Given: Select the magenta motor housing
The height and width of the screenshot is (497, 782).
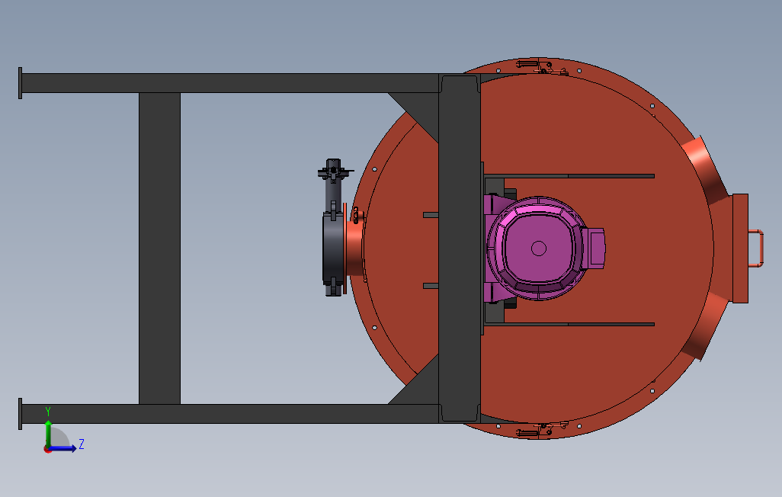Looking at the screenshot, I should tap(537, 248).
